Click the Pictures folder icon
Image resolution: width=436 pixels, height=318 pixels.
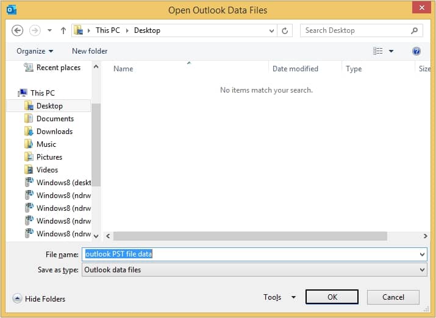[29, 157]
